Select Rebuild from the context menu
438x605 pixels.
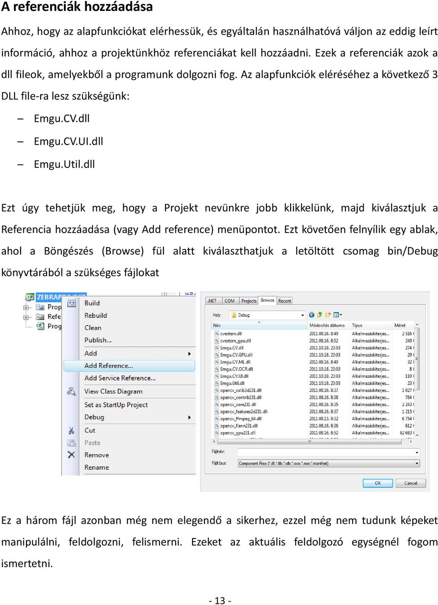click(96, 315)
